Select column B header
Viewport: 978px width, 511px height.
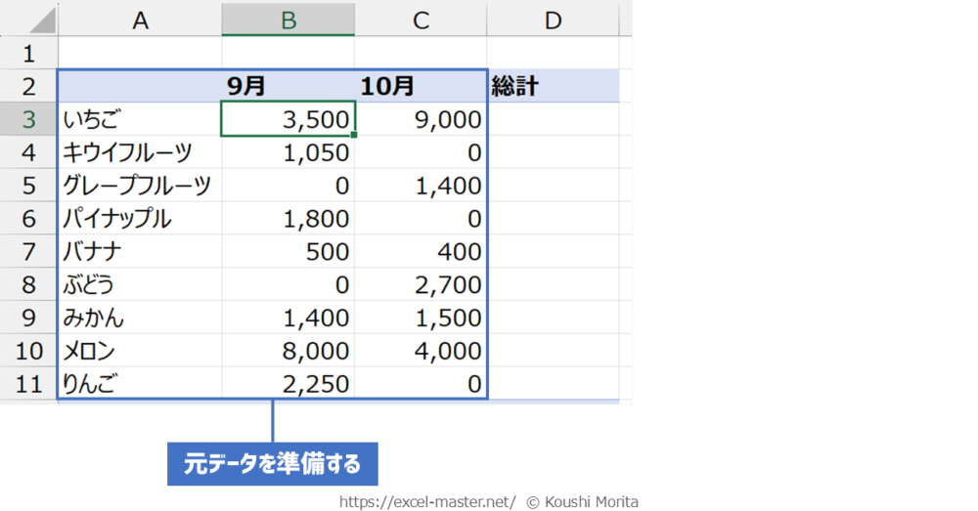289,21
